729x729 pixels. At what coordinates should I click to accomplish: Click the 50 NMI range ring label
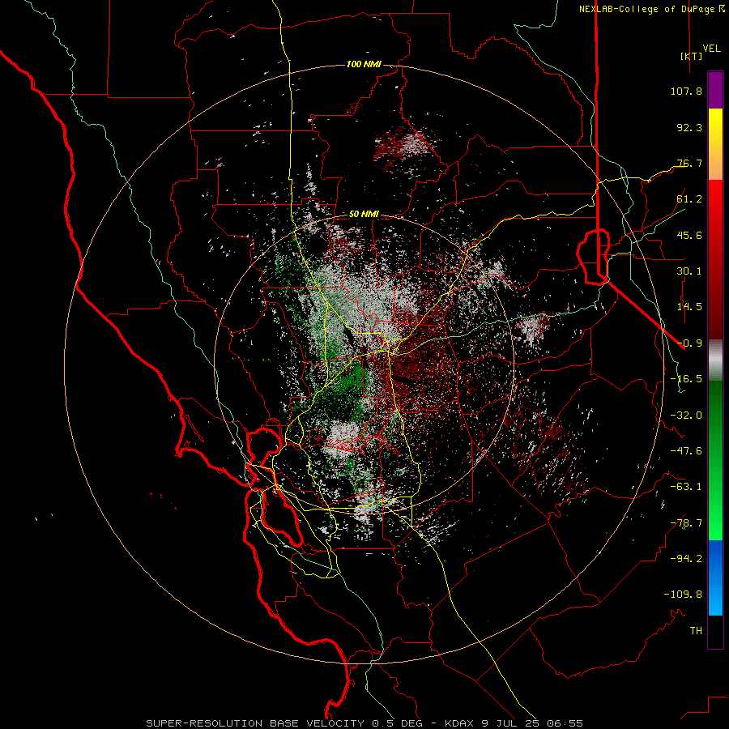pos(364,214)
